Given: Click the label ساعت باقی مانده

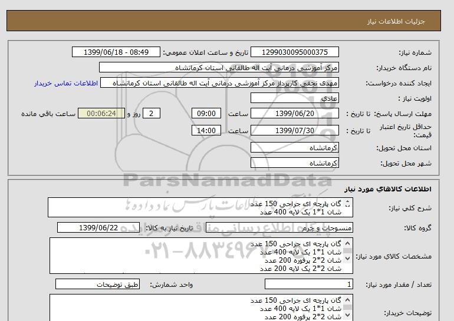Looking at the screenshot, I should [x=48, y=114].
